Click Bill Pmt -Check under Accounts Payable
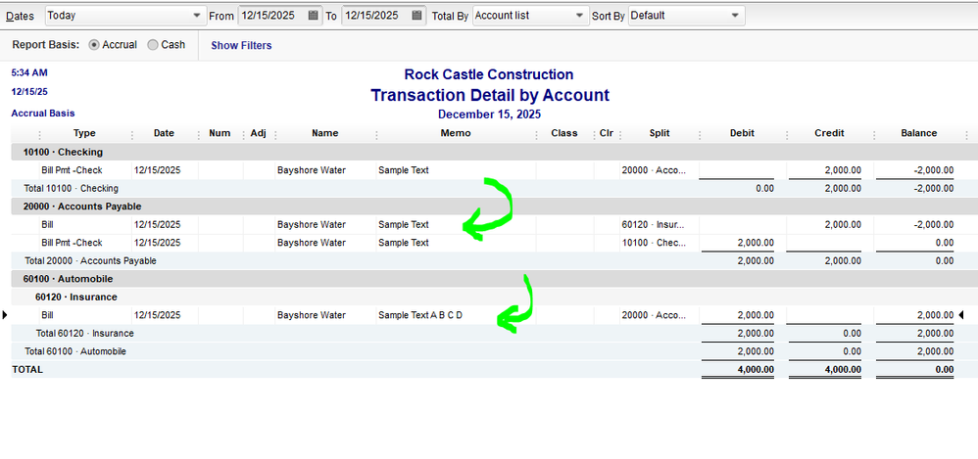 point(72,243)
